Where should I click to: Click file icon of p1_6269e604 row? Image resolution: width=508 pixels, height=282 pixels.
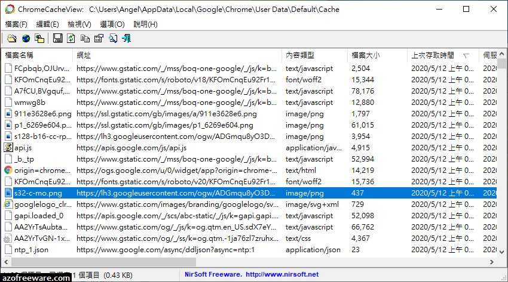click(8, 125)
